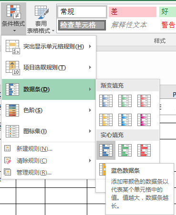Apply the 检查单元格 cell style
The image size is (176, 215).
pos(82,25)
